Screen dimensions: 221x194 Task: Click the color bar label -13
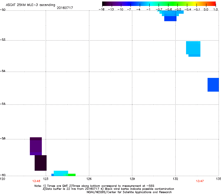(x=111, y=10)
